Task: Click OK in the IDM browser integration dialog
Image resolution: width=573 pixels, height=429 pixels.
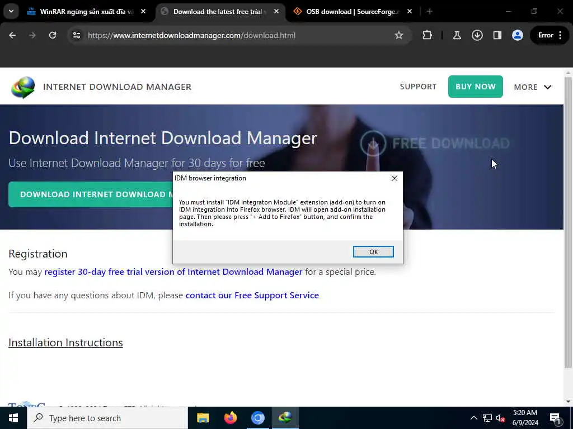Action: coord(373,252)
